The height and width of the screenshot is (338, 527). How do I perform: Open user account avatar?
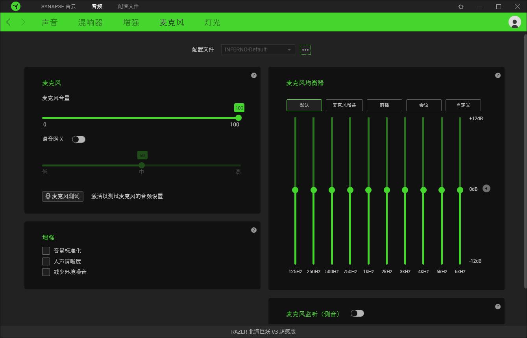(514, 22)
